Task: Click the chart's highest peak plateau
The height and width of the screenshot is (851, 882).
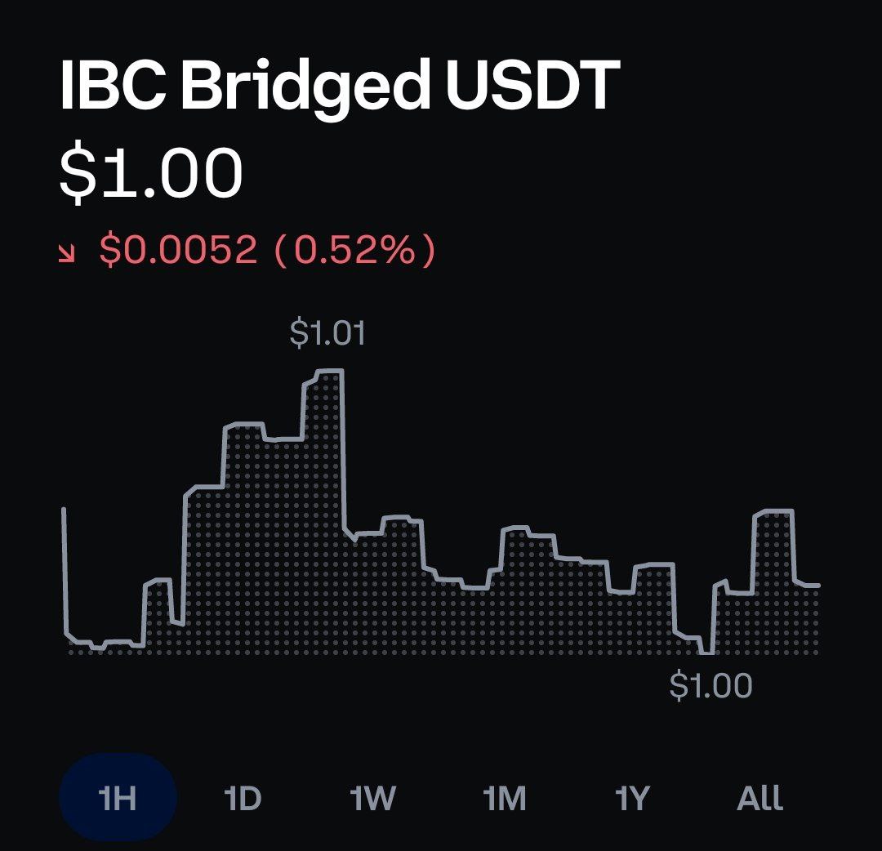Action: (x=330, y=372)
